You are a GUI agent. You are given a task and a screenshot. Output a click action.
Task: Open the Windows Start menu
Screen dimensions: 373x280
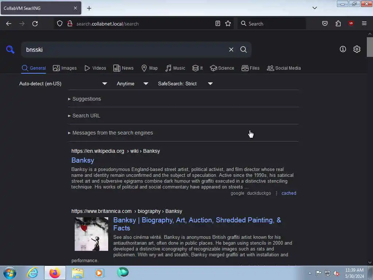[x=10, y=273]
